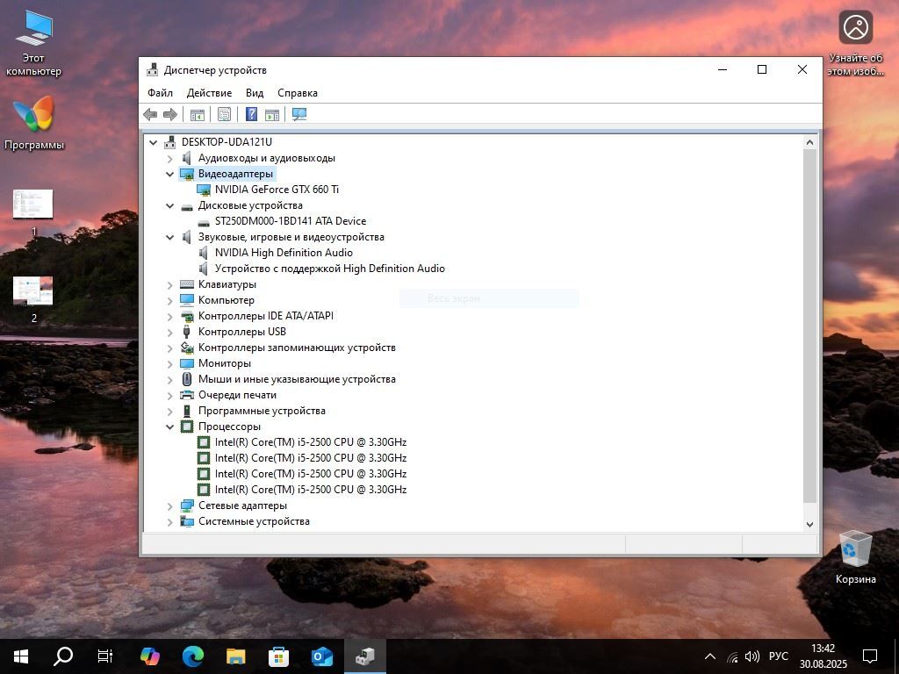Click the scrollbar up arrow in device tree
The height and width of the screenshot is (674, 899).
(809, 142)
